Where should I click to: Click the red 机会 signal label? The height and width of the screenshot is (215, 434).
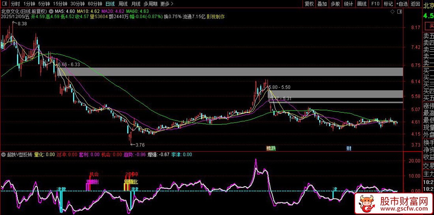tap(94, 174)
